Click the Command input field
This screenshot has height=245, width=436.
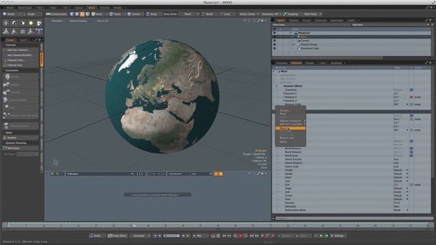(354, 218)
